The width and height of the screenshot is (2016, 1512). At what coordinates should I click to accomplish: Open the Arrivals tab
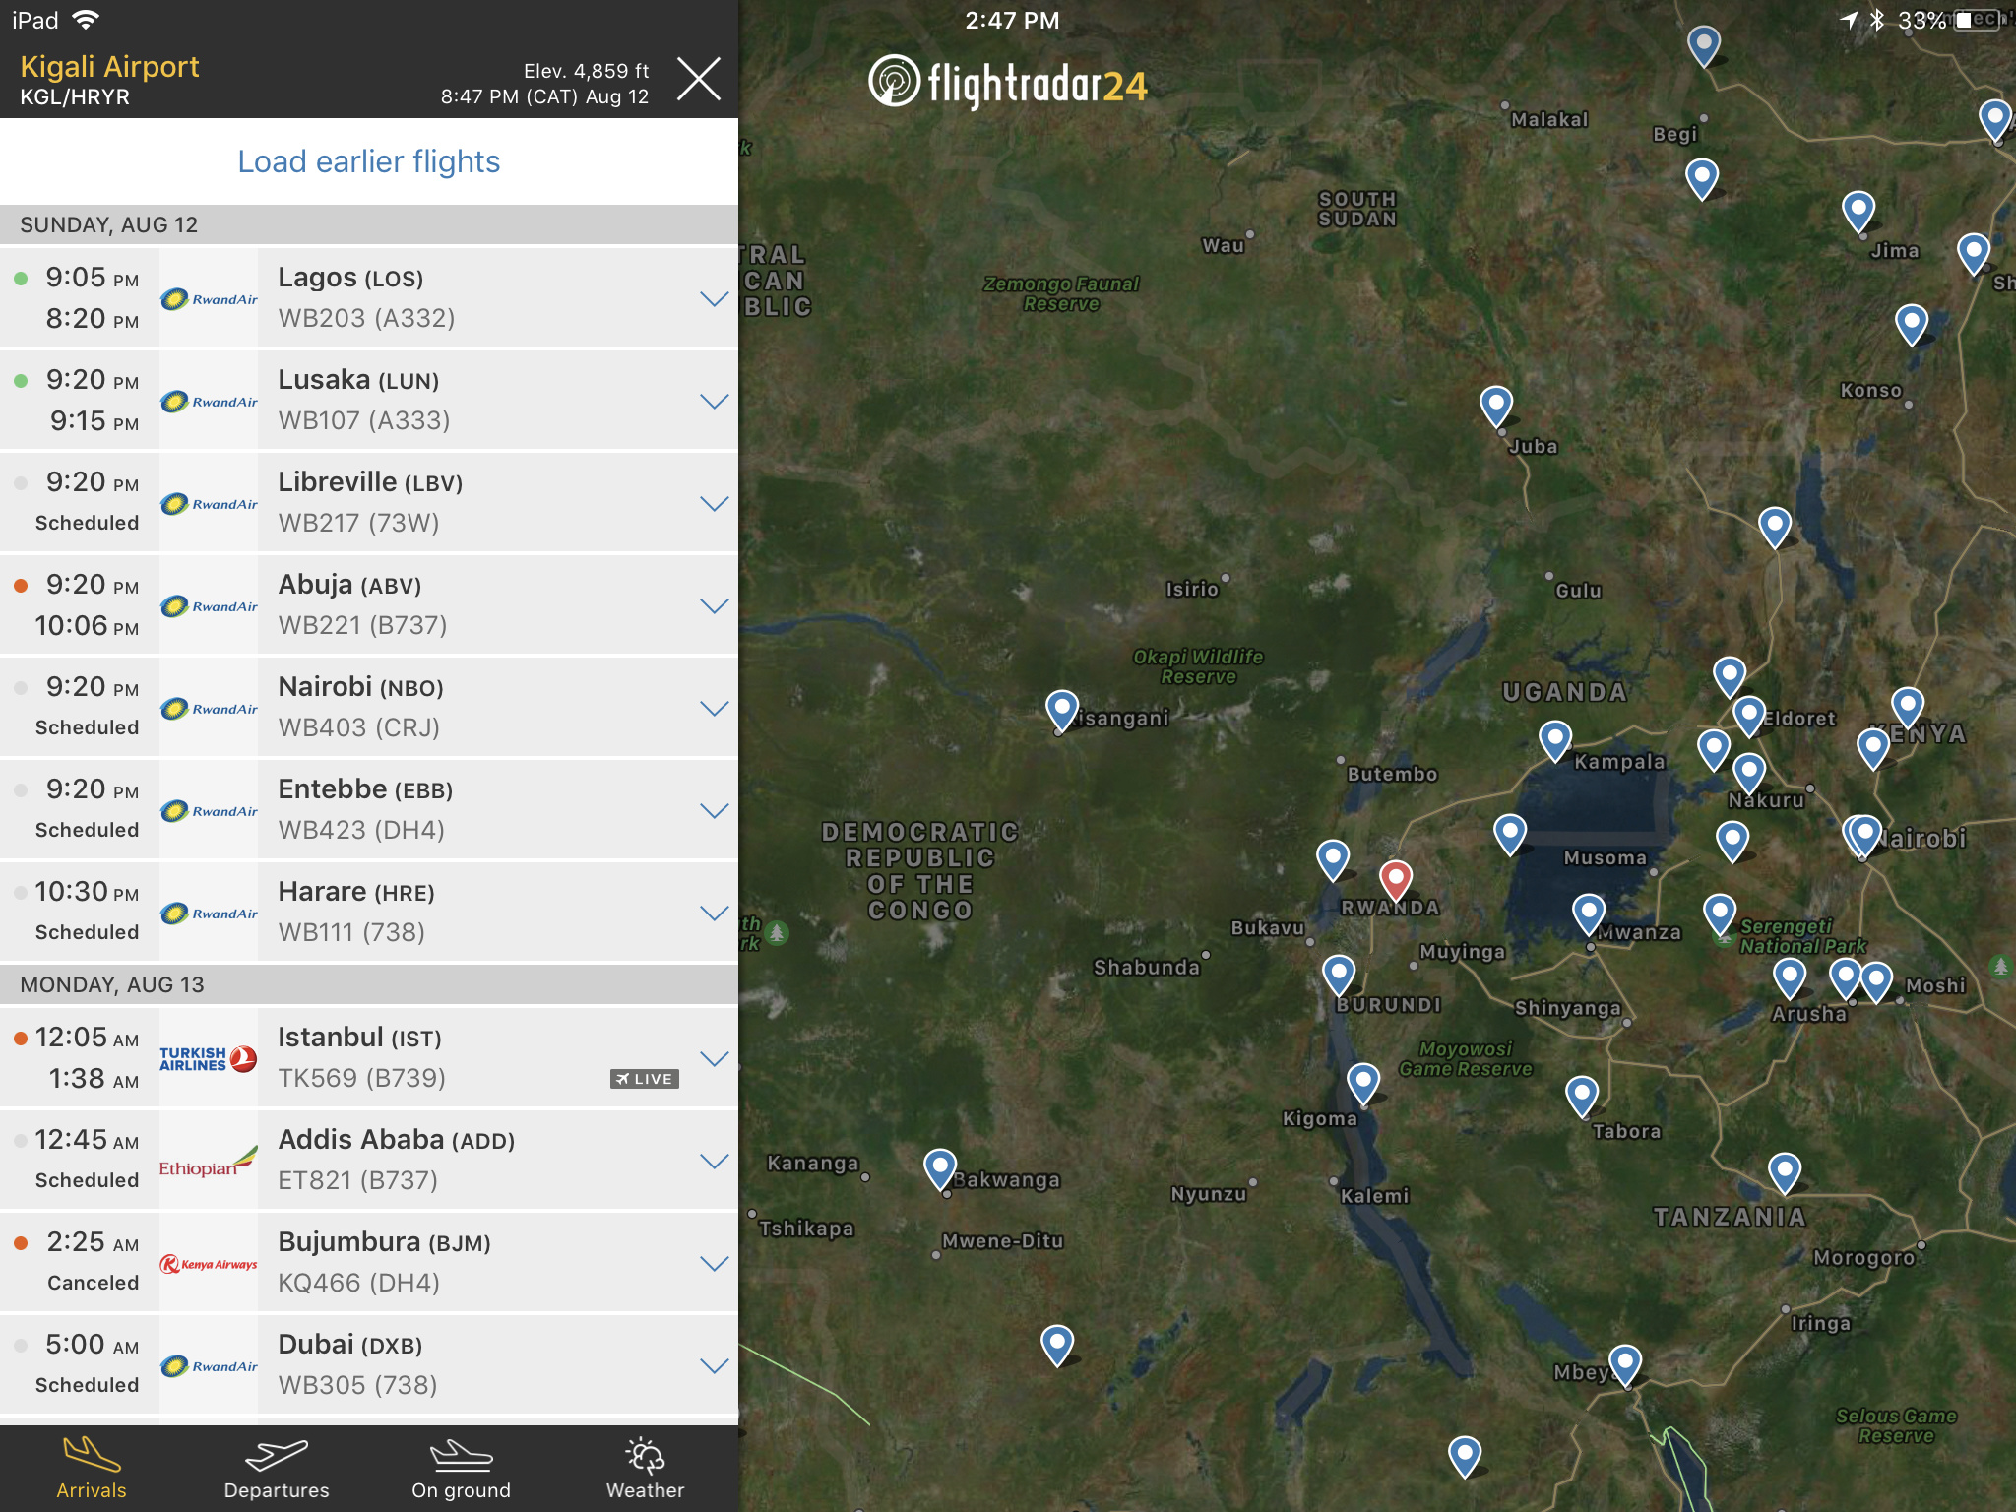(x=92, y=1469)
